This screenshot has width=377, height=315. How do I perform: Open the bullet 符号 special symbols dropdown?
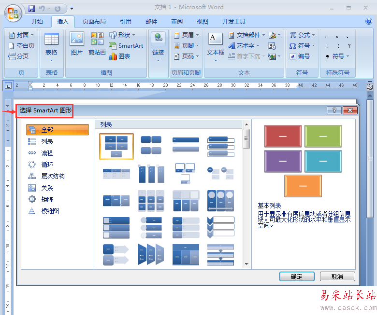[337, 56]
